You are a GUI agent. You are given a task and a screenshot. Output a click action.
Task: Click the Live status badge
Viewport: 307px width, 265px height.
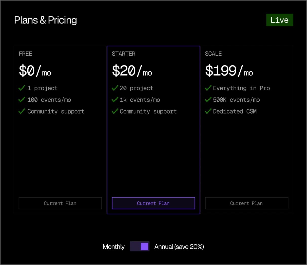pyautogui.click(x=280, y=20)
